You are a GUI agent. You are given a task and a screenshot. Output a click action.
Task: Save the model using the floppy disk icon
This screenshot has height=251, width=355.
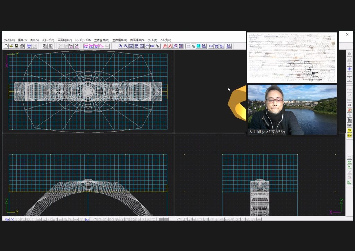pos(16,46)
